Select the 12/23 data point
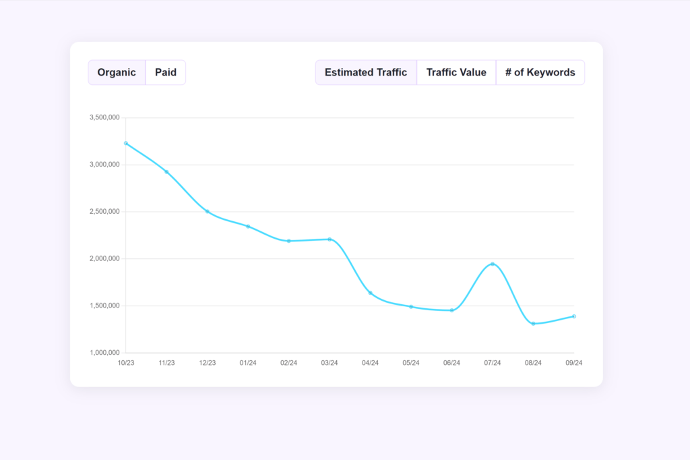 207,210
